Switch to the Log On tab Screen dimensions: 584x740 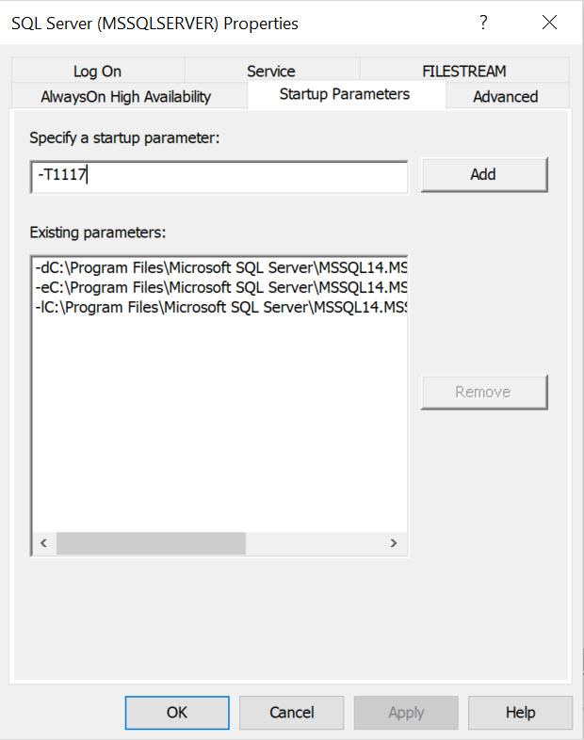pyautogui.click(x=97, y=71)
